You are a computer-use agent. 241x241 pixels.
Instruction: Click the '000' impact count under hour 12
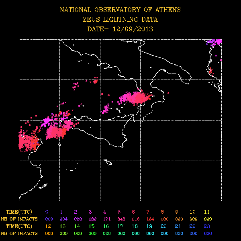[x=49, y=233]
